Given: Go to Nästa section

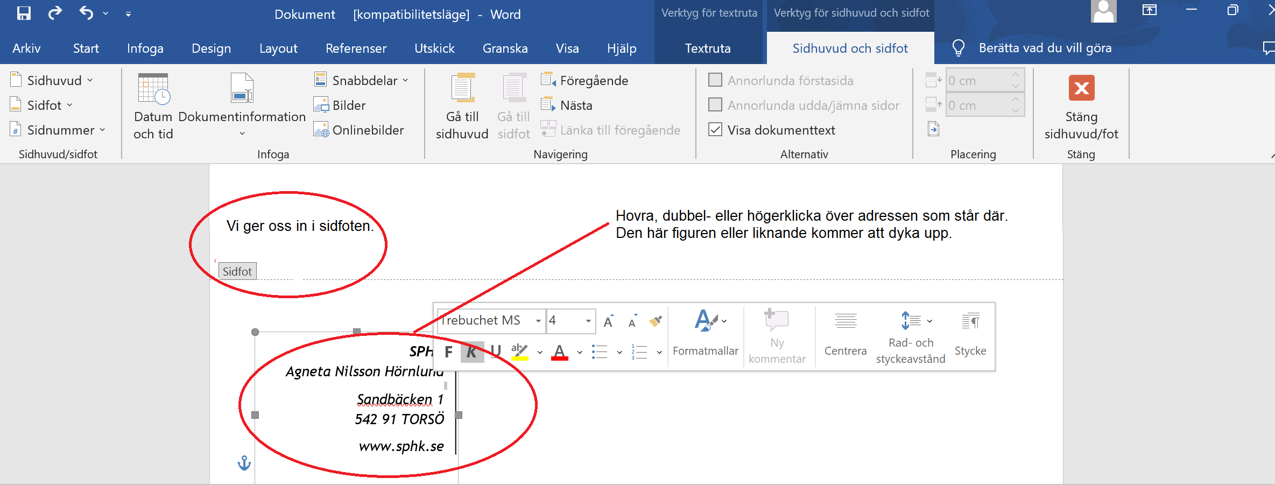Looking at the screenshot, I should point(567,105).
